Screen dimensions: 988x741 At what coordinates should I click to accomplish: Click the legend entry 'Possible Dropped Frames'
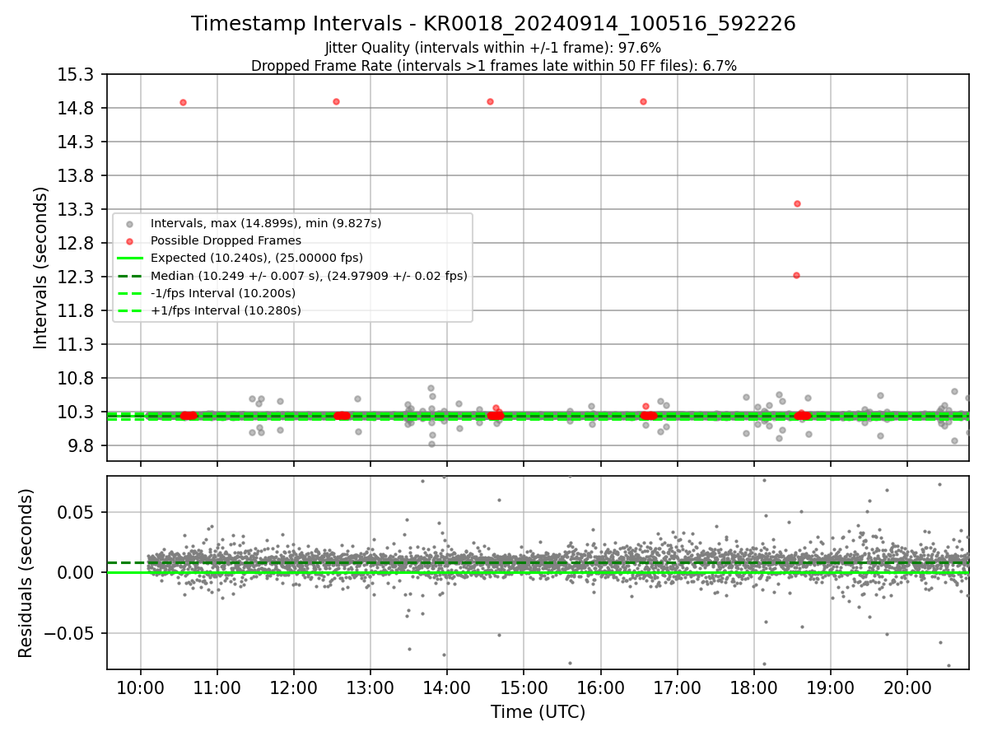[x=226, y=240]
